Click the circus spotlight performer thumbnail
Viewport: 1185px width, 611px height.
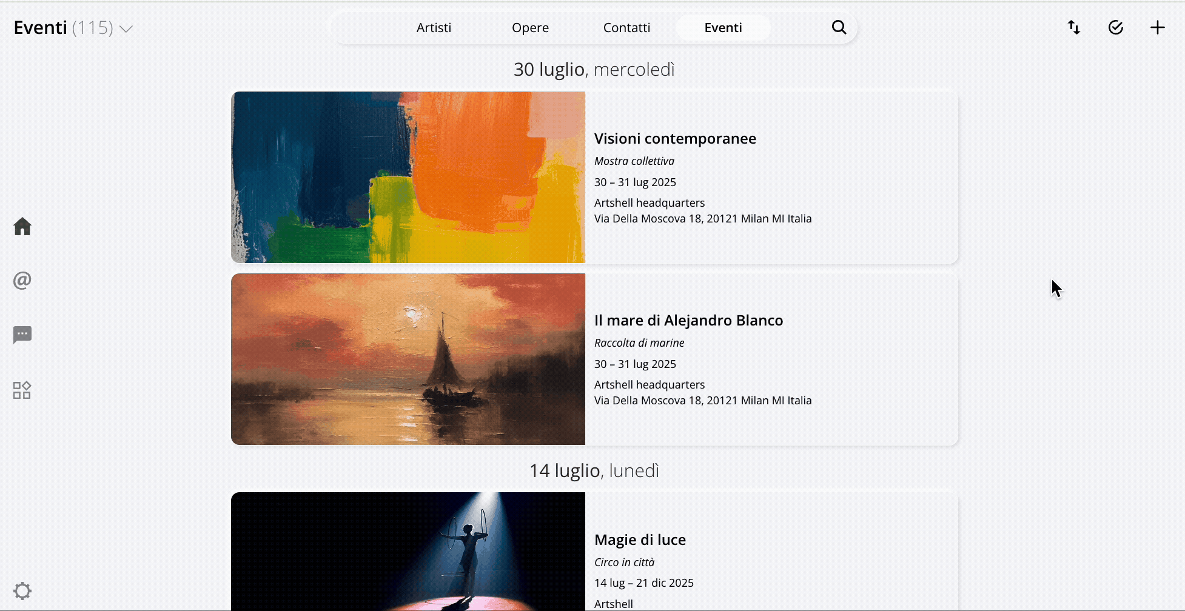pos(408,552)
